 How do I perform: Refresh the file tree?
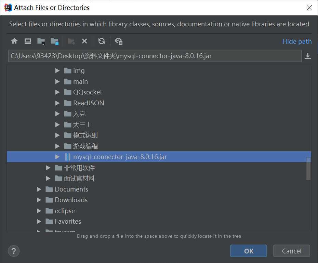(102, 41)
